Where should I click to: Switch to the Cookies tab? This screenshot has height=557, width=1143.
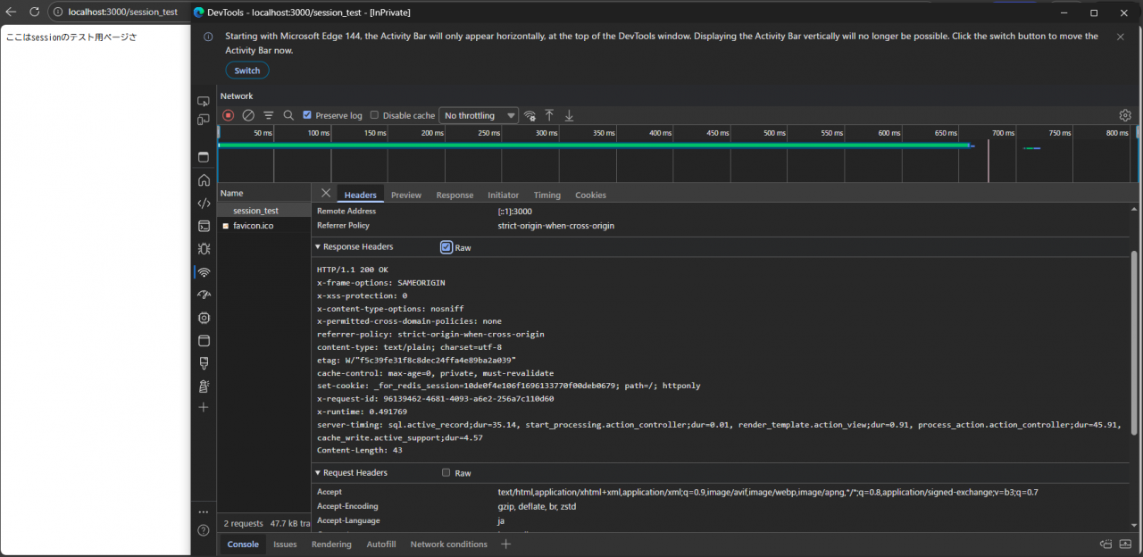pyautogui.click(x=589, y=195)
